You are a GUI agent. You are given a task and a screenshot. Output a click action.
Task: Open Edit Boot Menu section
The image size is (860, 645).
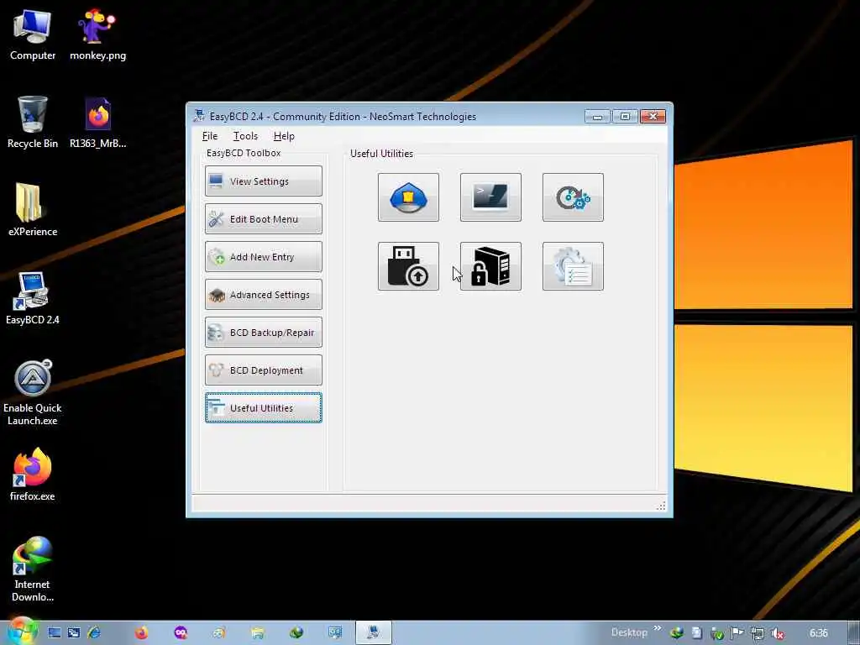[263, 219]
